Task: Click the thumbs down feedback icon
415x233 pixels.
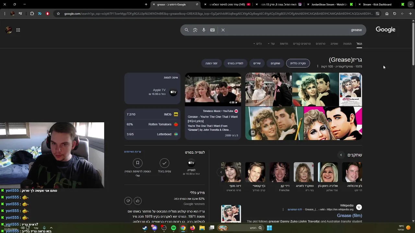Action: [x=128, y=201]
